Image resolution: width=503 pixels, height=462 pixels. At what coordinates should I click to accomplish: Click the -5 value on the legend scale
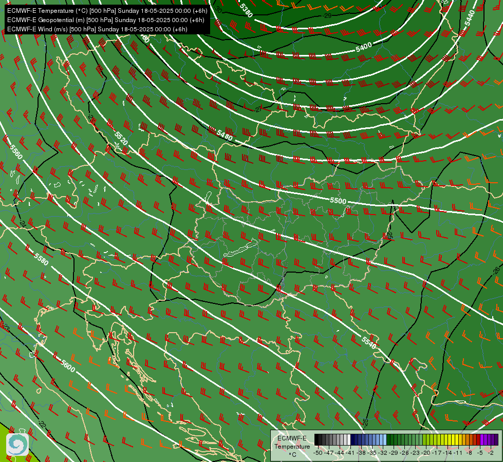(480, 453)
